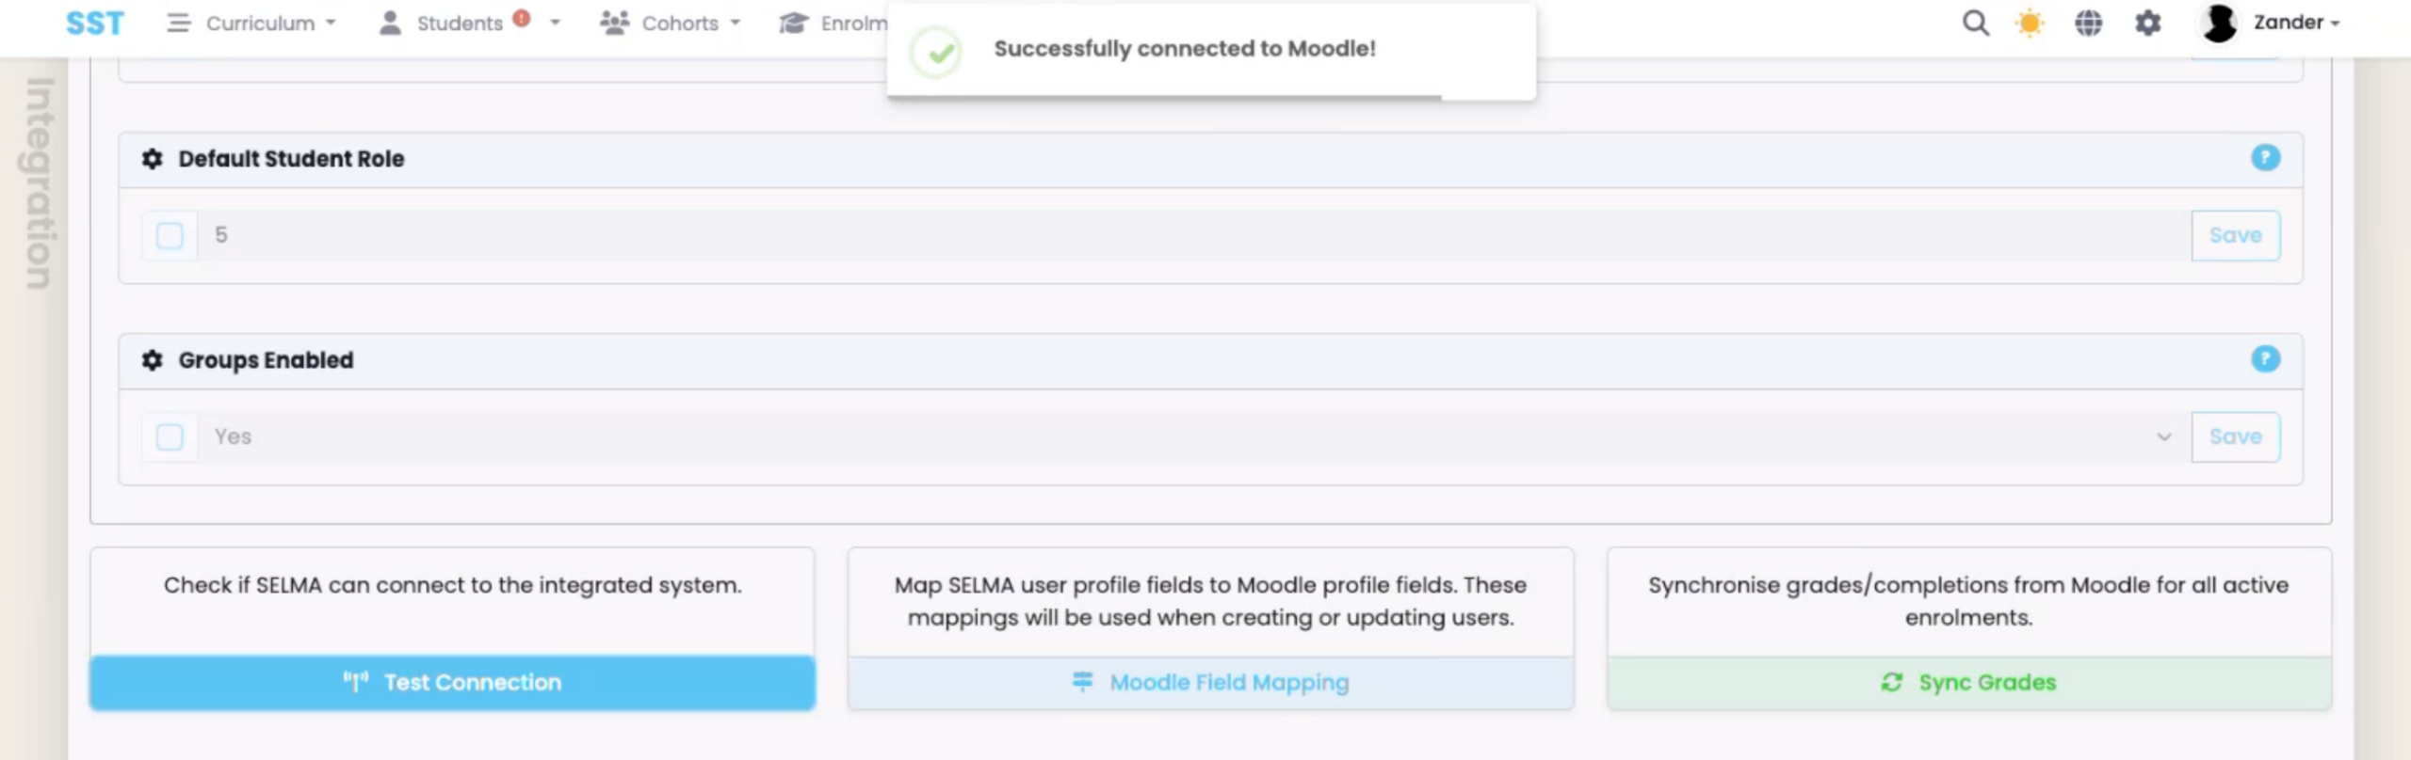
Task: Save the Default Student Role value
Action: tap(2235, 235)
